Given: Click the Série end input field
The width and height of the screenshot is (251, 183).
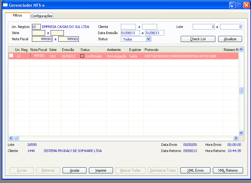Looking at the screenshot, I should (57, 33).
